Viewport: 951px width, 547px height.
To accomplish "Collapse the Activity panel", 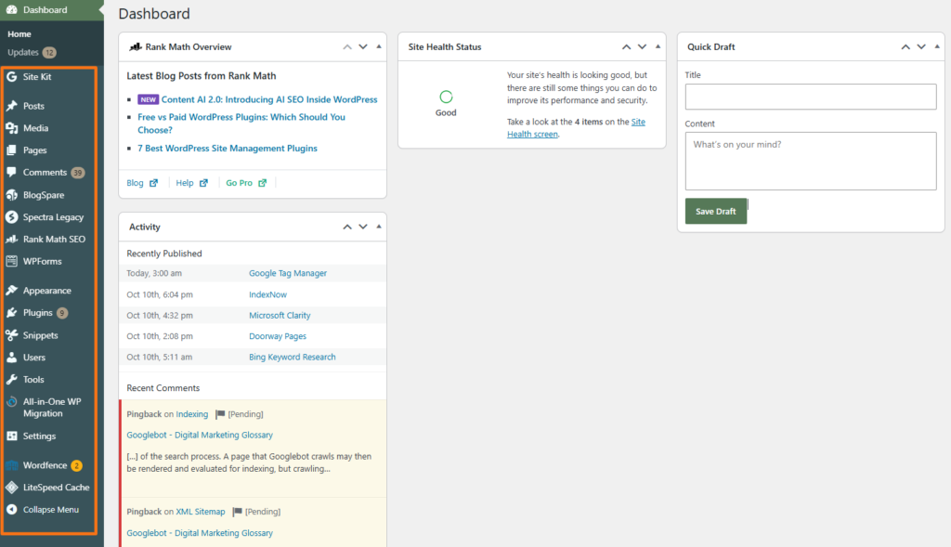I will (x=379, y=227).
